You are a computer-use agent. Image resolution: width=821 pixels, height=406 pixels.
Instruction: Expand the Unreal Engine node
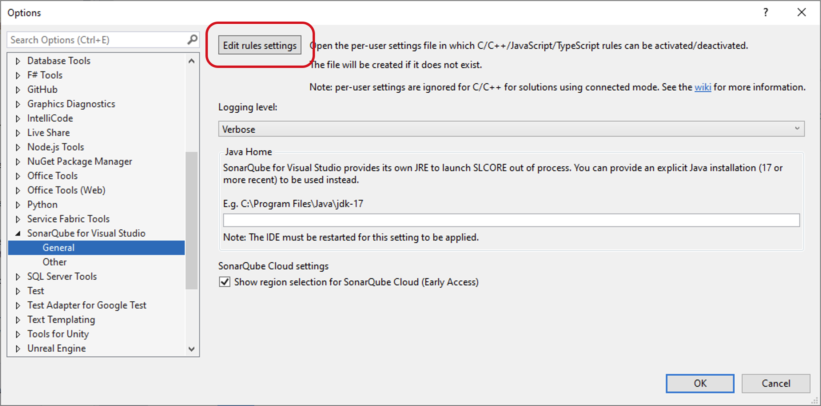click(18, 348)
